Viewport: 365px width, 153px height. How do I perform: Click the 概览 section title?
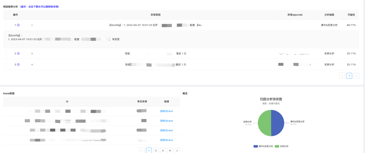185,93
